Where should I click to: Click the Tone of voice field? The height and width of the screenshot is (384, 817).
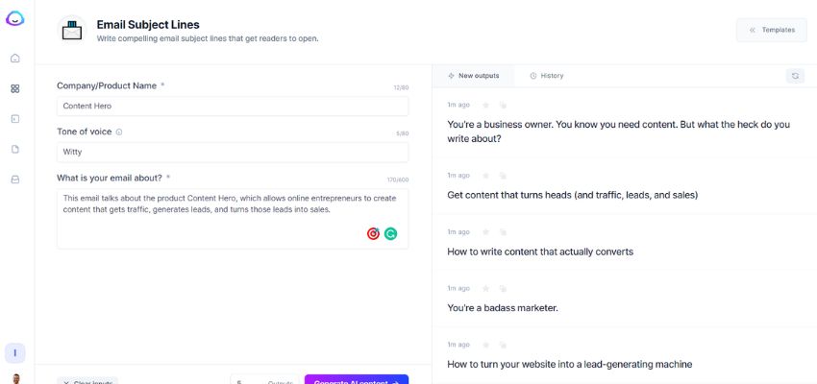pyautogui.click(x=233, y=153)
